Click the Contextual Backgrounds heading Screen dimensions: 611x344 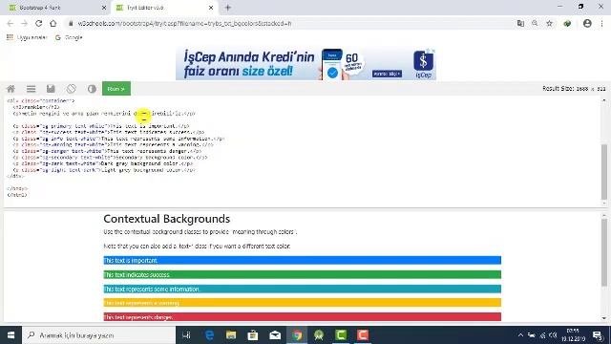(167, 219)
